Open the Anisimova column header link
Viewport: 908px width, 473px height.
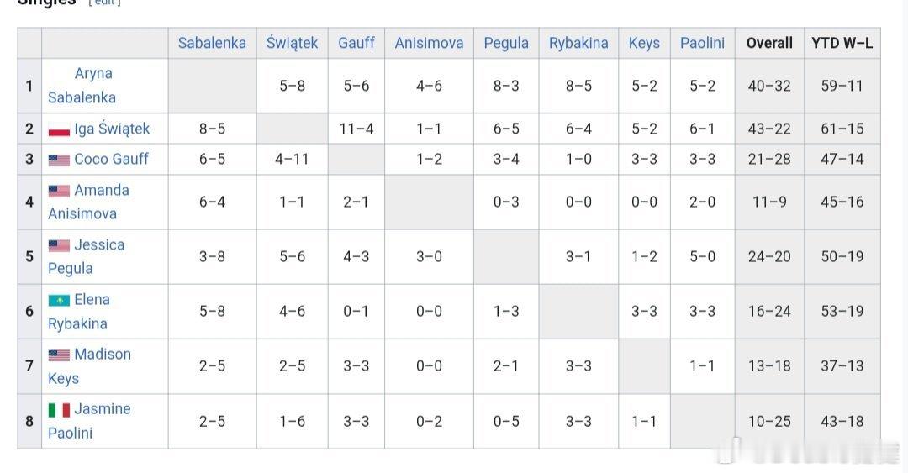pos(429,43)
